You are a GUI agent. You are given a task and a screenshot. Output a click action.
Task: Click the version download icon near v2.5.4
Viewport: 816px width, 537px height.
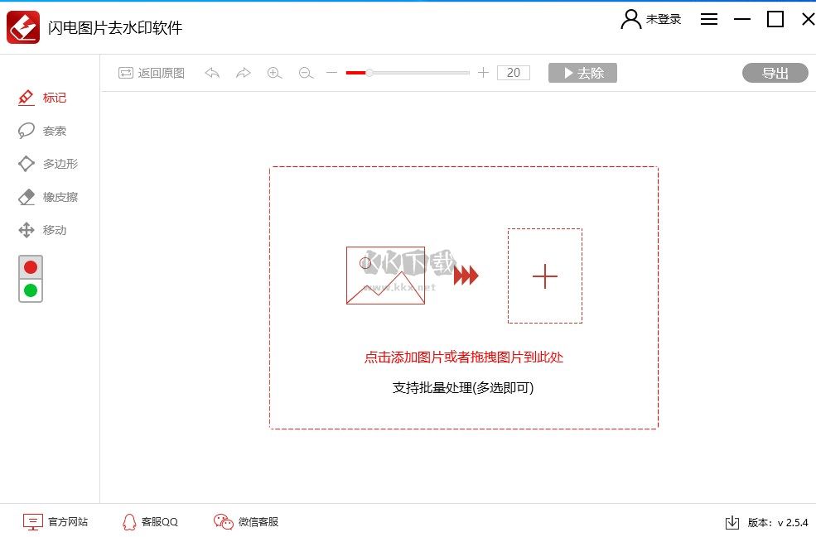pos(732,522)
